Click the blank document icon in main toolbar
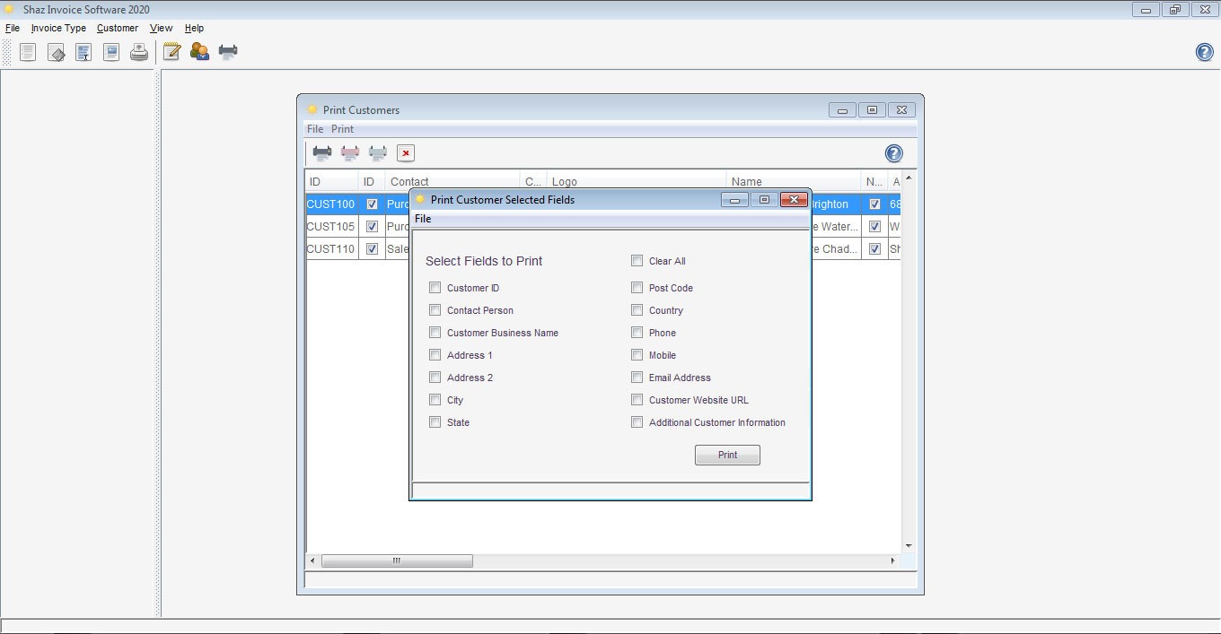 point(28,53)
